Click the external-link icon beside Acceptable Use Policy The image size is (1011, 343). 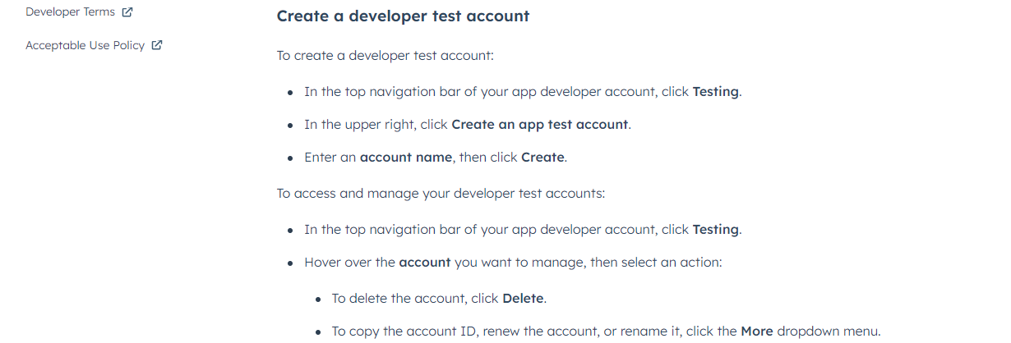click(157, 45)
